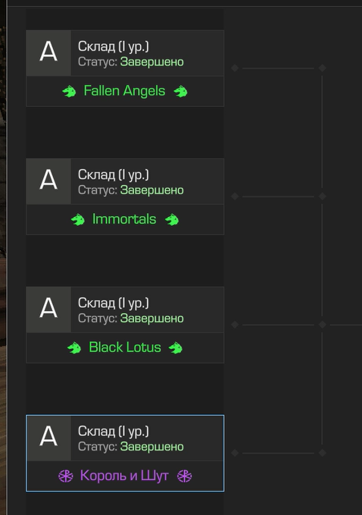Click the left wolf icon beside Fallen Angels
The height and width of the screenshot is (515, 362).
click(69, 91)
